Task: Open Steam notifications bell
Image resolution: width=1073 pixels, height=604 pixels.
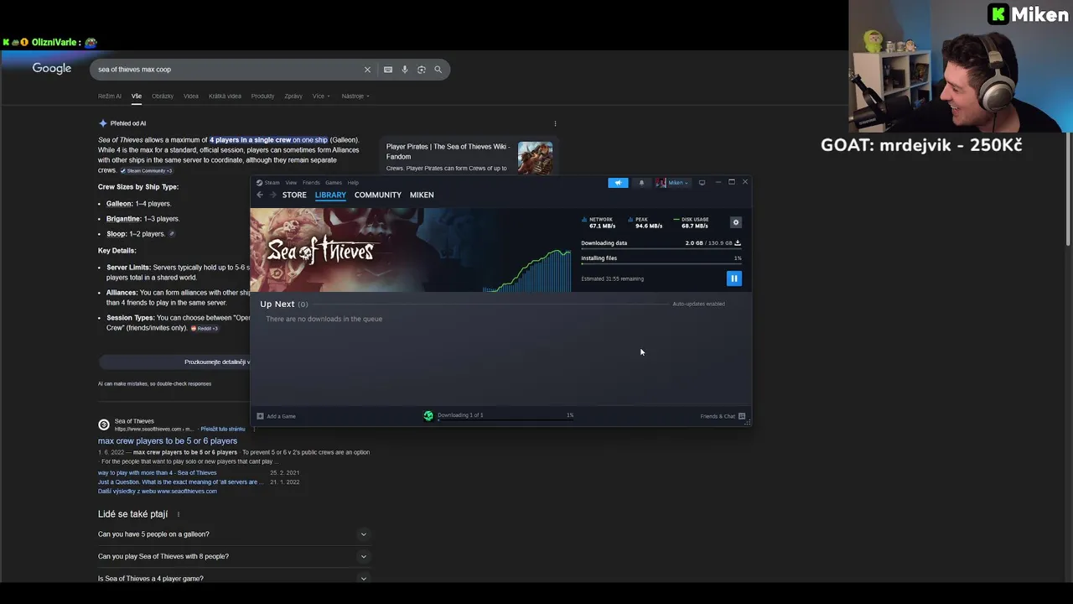Action: [x=641, y=183]
